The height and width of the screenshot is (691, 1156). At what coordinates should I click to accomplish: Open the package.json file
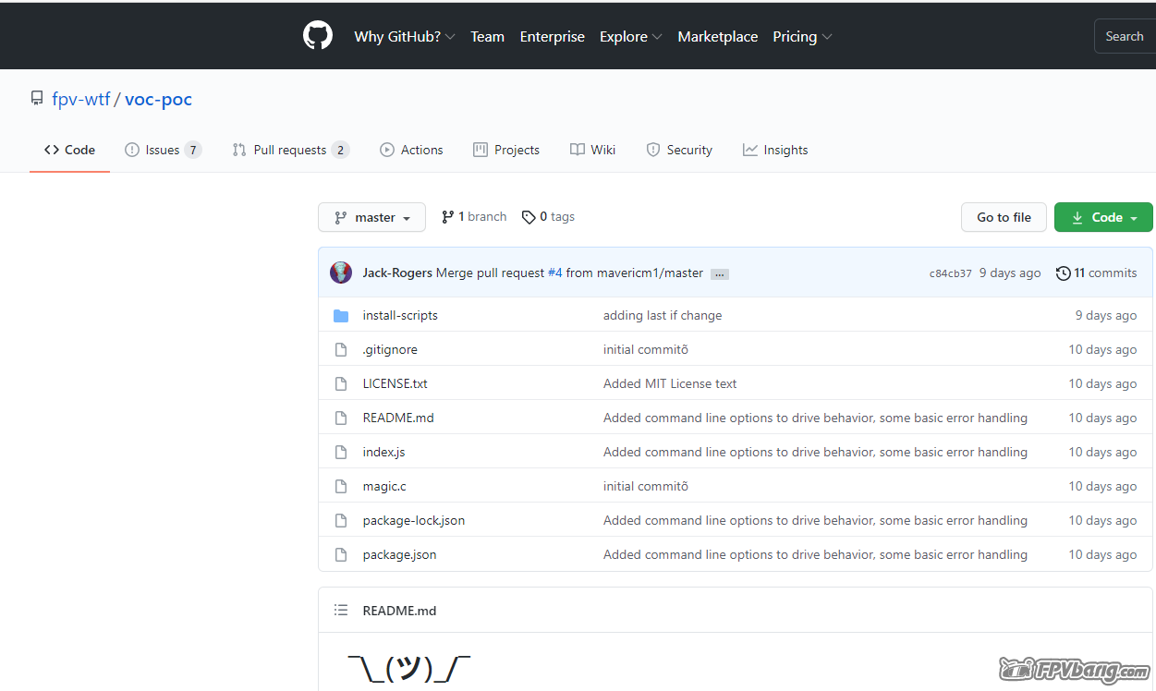(400, 555)
